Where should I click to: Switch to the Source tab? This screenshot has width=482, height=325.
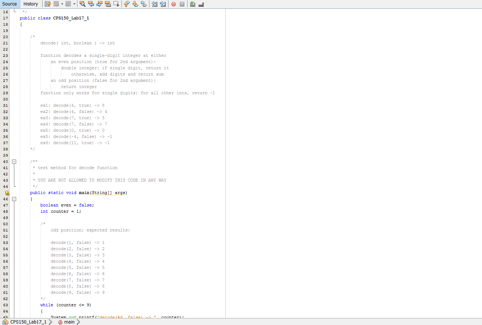point(10,4)
